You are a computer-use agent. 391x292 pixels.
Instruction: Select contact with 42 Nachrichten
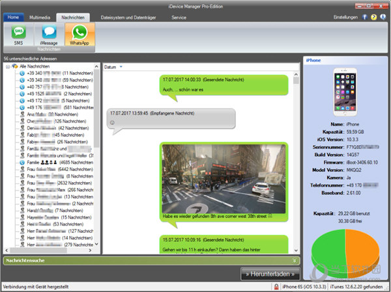[x=58, y=128]
